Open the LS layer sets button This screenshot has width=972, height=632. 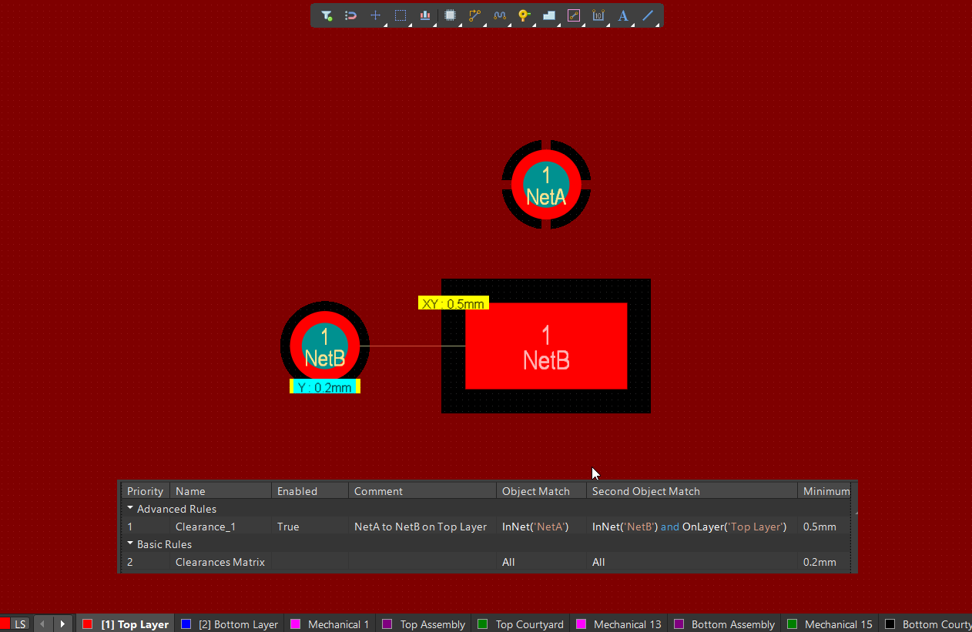(21, 624)
